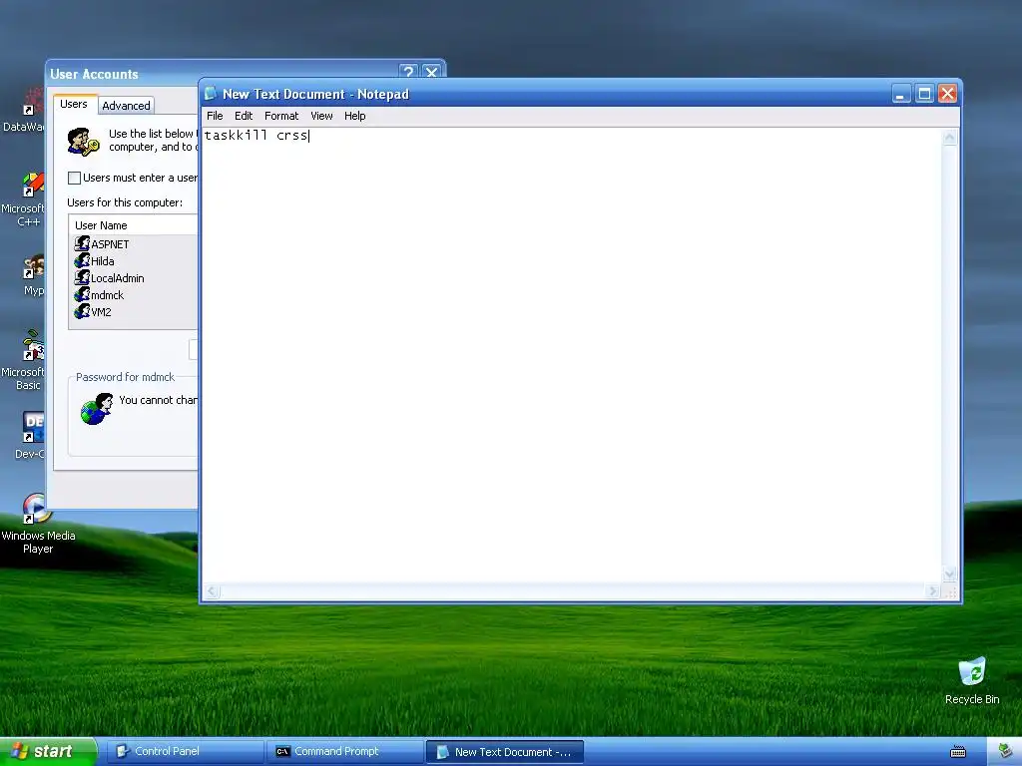Click Notepad horizontal scrollbar left arrow
Viewport: 1022px width, 766px height.
(212, 591)
